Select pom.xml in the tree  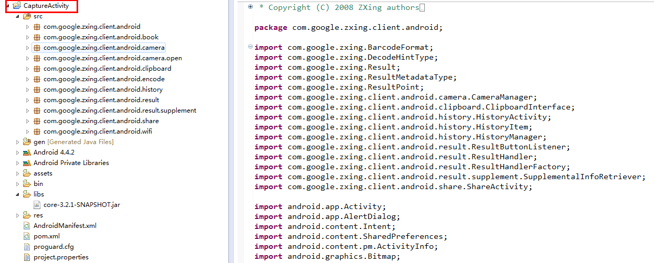click(47, 236)
